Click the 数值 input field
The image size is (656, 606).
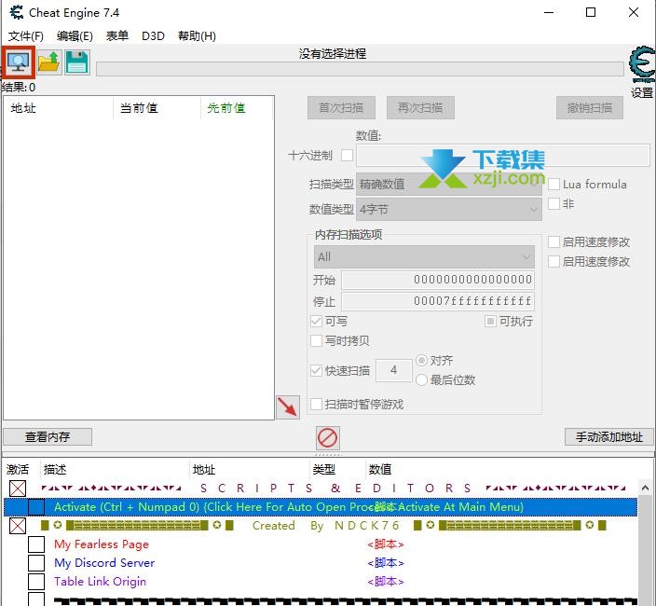click(503, 156)
